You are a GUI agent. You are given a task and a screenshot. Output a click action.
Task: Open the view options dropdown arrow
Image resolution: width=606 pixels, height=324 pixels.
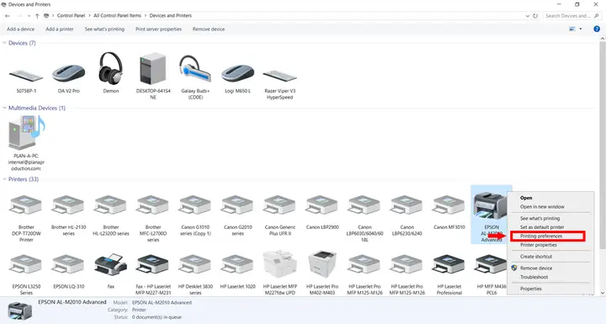(x=581, y=29)
